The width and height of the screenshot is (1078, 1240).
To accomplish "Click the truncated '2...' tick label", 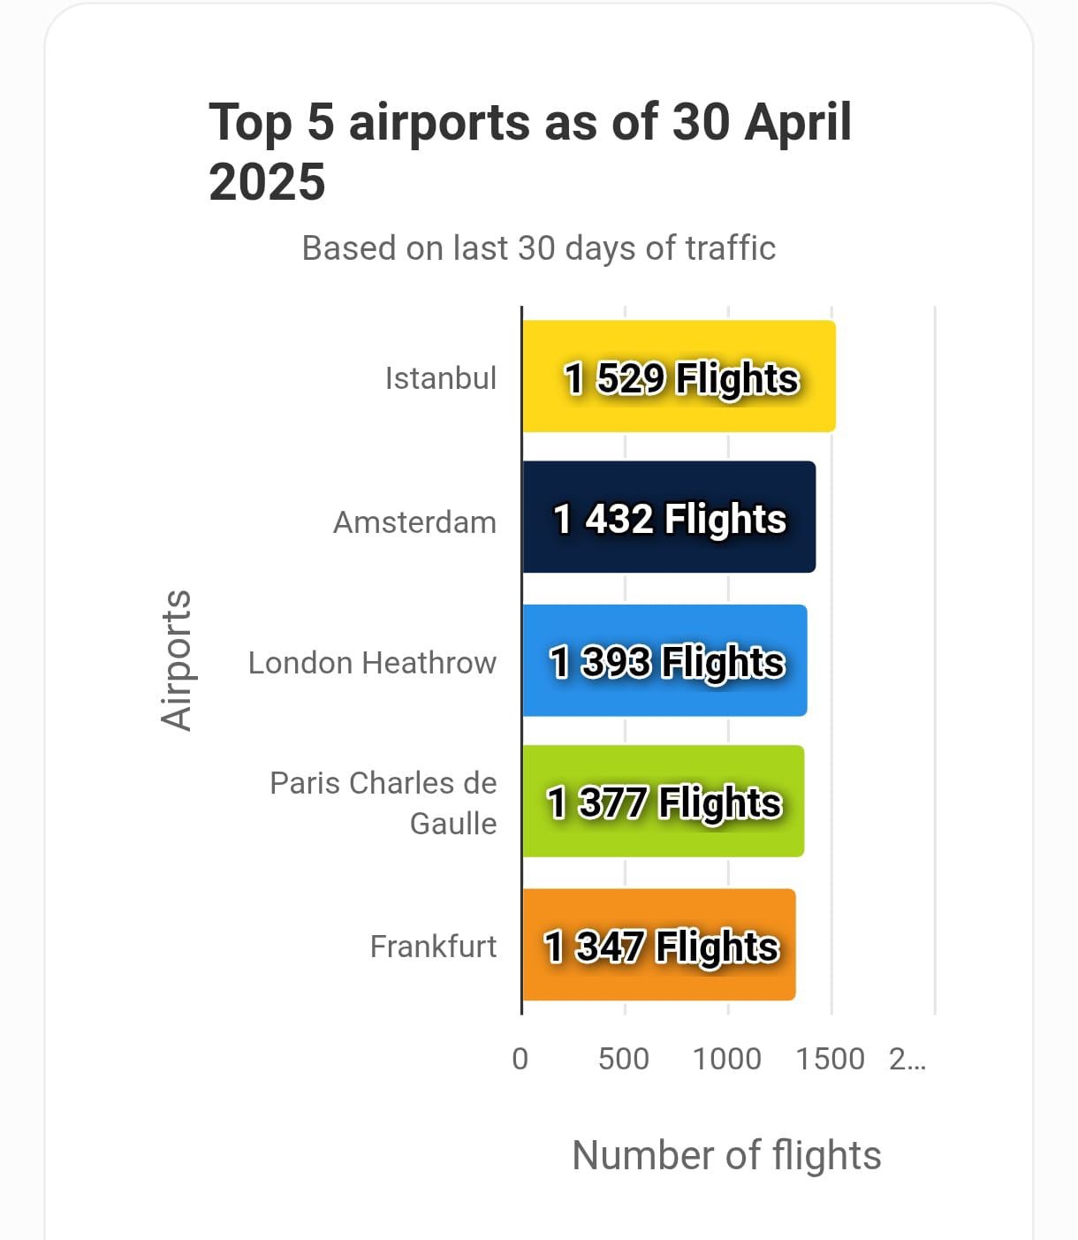I will coord(907,1059).
